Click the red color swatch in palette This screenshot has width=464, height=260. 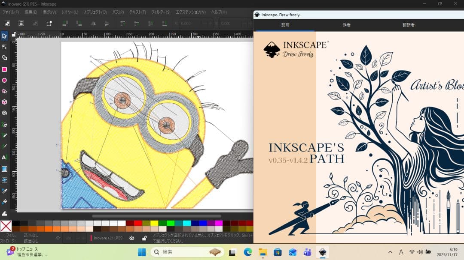(138, 223)
